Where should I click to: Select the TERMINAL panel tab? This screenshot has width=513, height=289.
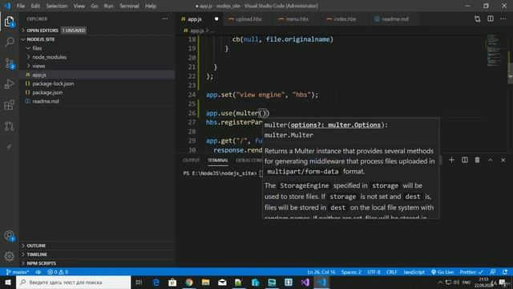click(217, 161)
